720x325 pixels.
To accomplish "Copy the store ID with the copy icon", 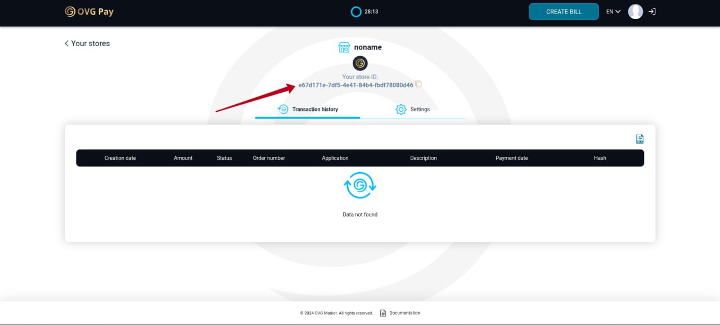I will [x=418, y=84].
